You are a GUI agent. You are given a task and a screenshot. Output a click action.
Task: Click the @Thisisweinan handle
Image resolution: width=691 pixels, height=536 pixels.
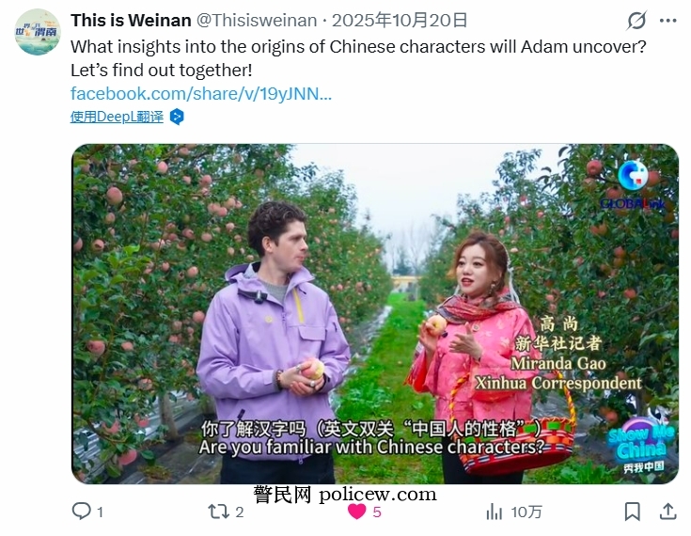256,21
